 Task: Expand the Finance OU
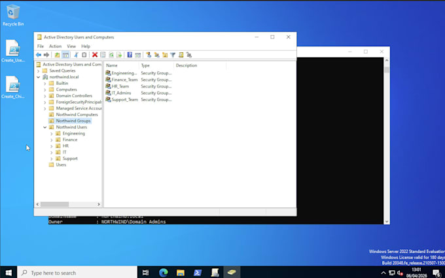[51, 140]
